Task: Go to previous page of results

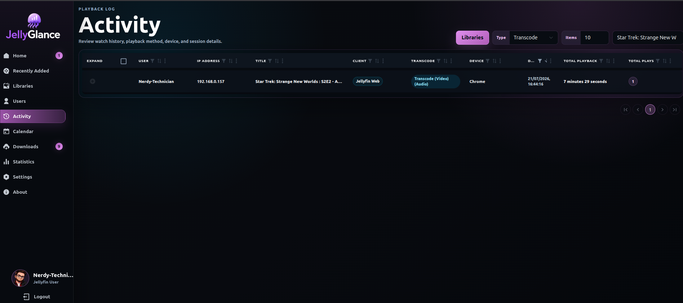Action: [638, 110]
